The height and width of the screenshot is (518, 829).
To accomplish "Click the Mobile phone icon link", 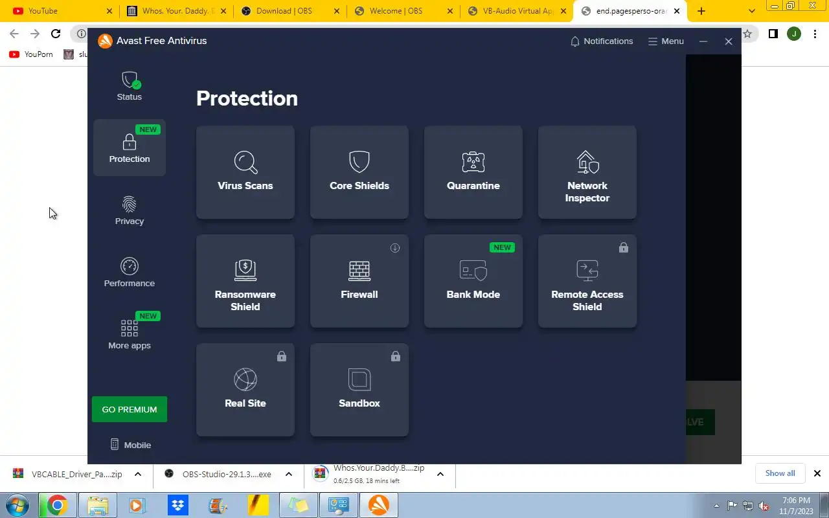I will (131, 445).
